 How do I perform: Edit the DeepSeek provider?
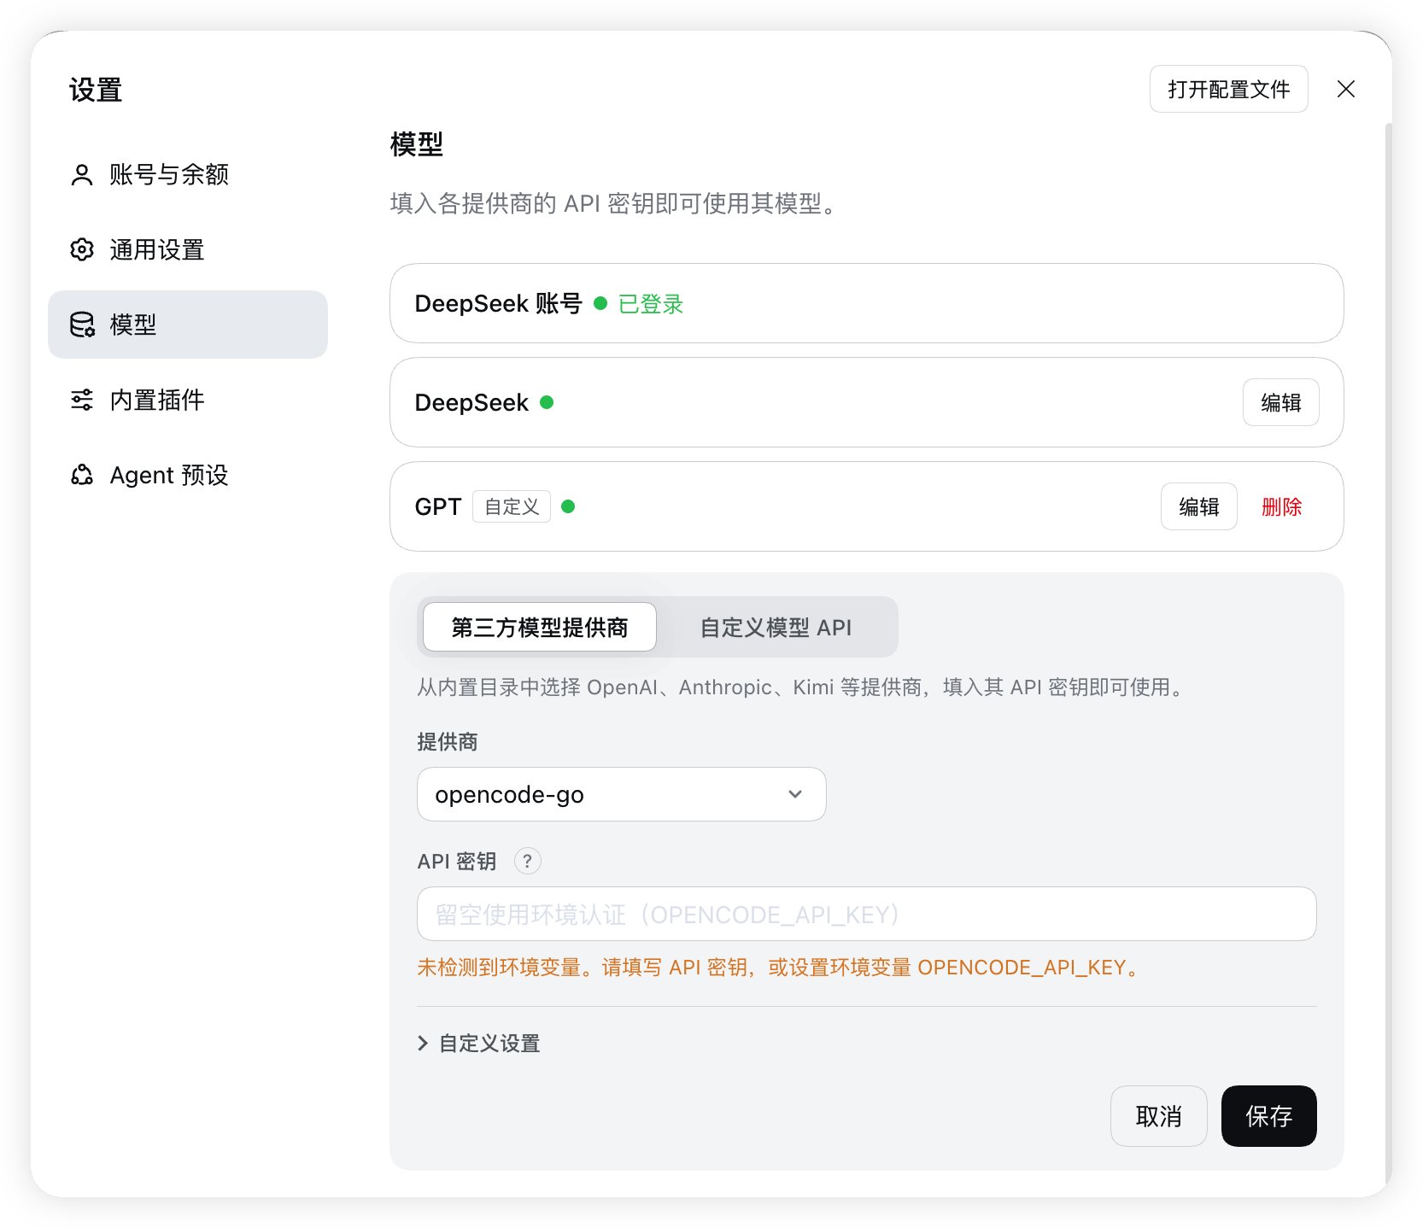(x=1280, y=402)
